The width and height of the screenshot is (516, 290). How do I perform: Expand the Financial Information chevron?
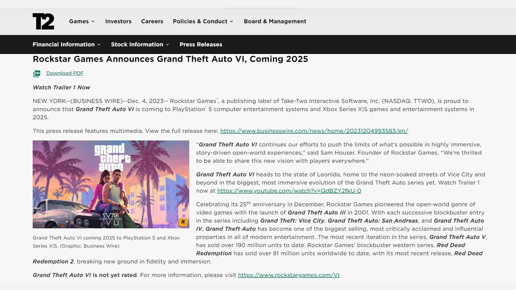pos(99,45)
